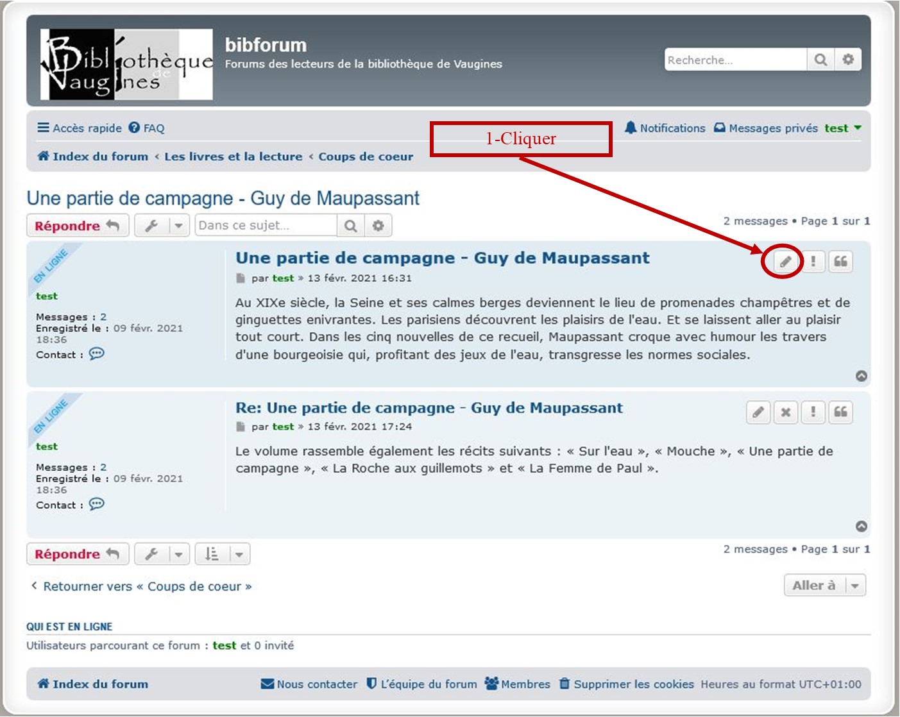Click contact speech bubble under first post's author
This screenshot has height=717, width=900.
pos(96,354)
